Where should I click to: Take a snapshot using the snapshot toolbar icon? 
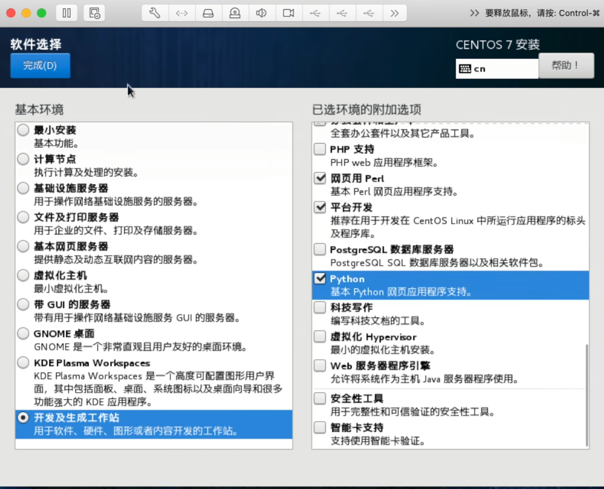94,13
